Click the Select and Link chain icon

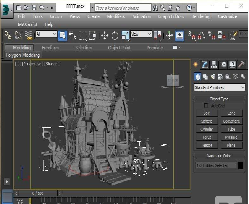pos(8,36)
